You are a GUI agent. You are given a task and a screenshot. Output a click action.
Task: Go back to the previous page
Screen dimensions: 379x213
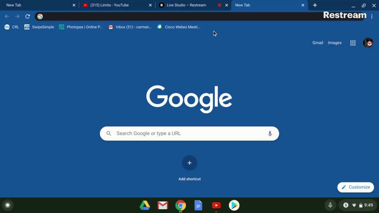pos(7,17)
